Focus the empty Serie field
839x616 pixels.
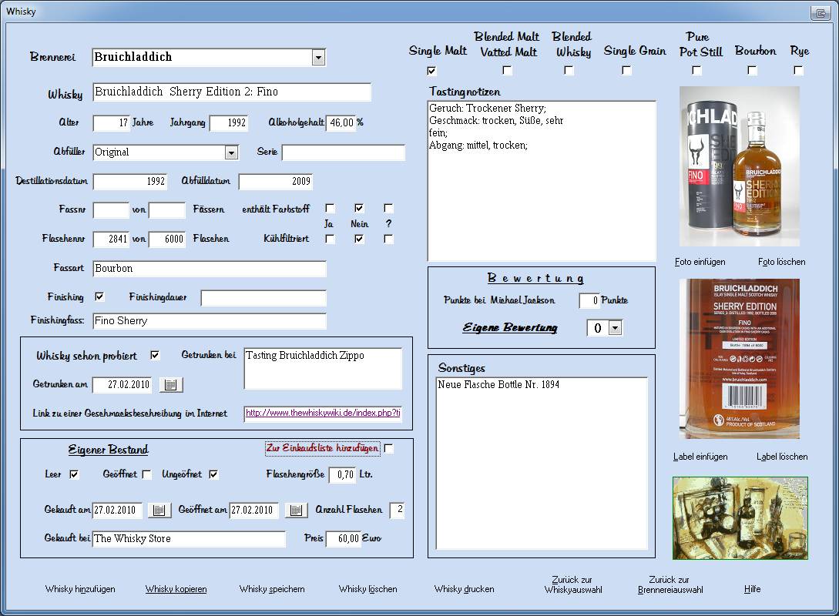344,152
